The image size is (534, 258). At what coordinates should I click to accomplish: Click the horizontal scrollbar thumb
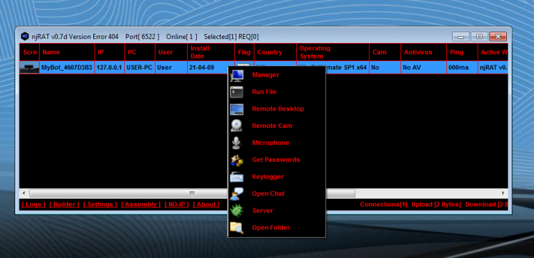click(192, 193)
